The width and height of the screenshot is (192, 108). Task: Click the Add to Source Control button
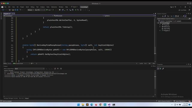click(x=164, y=101)
